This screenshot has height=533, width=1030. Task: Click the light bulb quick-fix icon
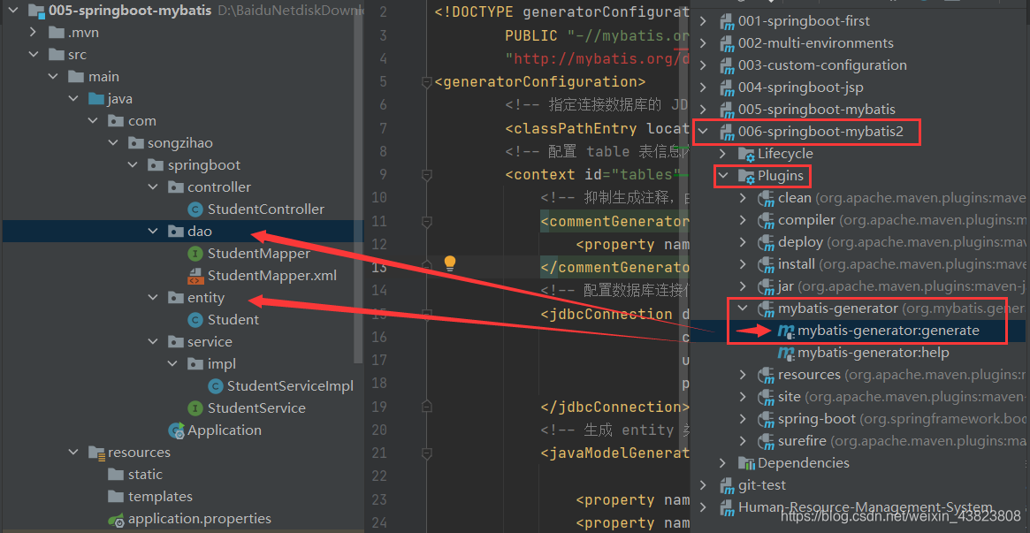click(449, 263)
